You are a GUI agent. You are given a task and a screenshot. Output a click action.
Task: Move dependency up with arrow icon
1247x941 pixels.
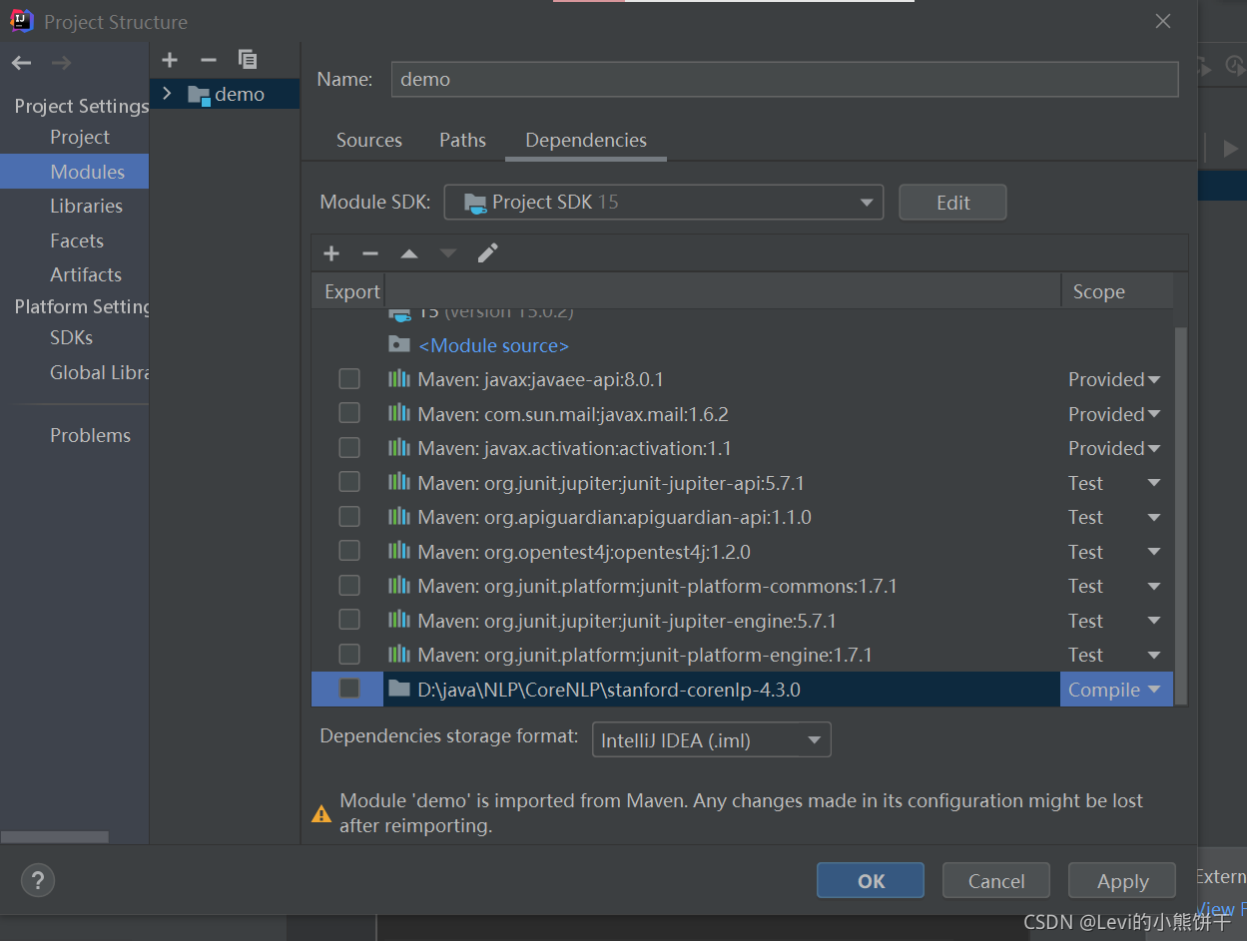click(x=409, y=253)
